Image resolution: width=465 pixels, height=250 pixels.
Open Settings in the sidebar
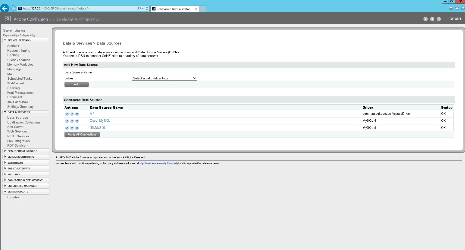click(x=13, y=46)
